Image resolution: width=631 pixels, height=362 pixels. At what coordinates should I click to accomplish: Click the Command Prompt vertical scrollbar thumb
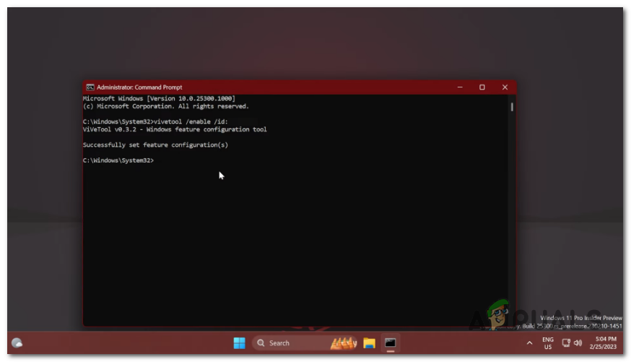click(512, 107)
